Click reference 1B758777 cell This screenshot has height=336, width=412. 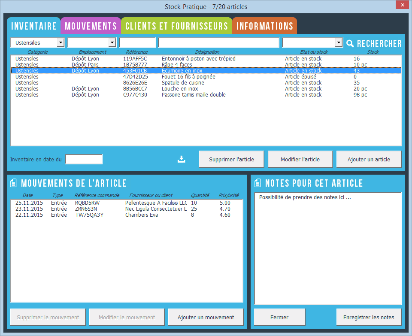point(135,65)
